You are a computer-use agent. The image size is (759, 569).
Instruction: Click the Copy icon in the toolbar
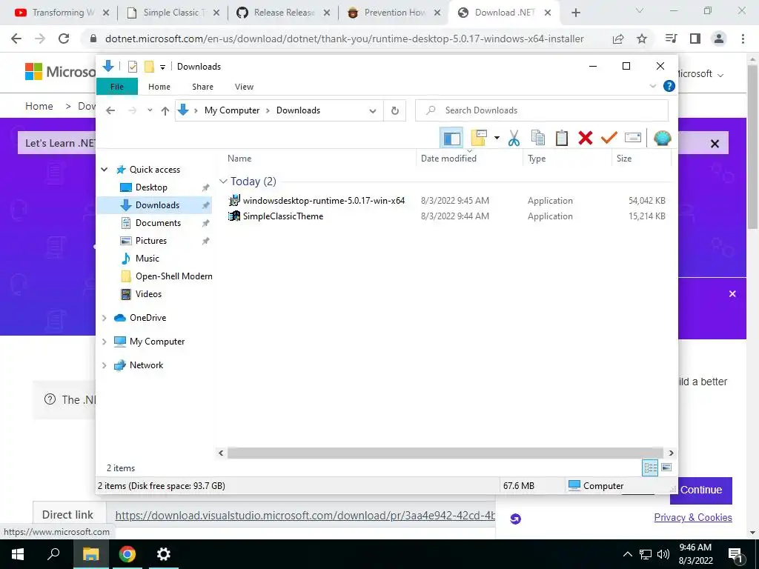(538, 138)
